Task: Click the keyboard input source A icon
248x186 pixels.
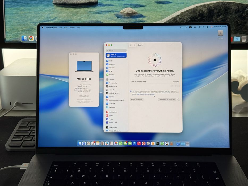Action: pos(190,27)
